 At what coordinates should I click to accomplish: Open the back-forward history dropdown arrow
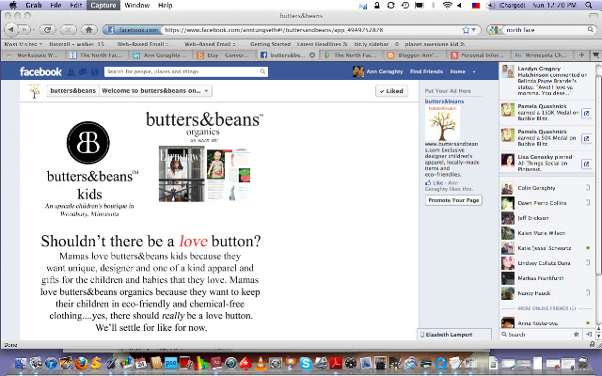[x=33, y=29]
